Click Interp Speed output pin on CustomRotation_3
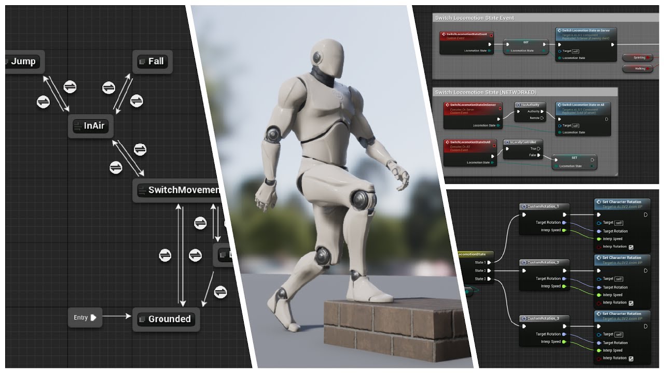Viewport: 664px width, 373px height. coord(564,342)
